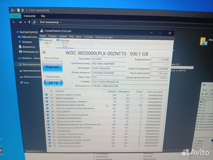The height and width of the screenshot is (160, 213).
Task: Click the Буква тома field D: E:
Action: (x=108, y=77)
